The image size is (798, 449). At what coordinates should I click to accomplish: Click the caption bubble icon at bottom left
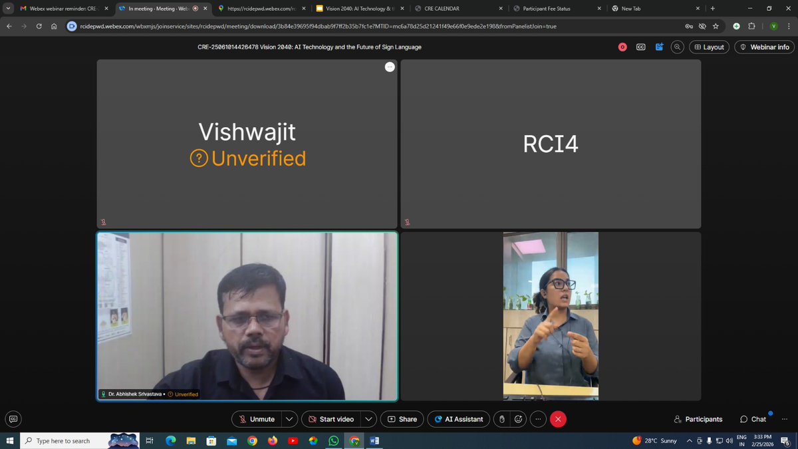pyautogui.click(x=13, y=419)
